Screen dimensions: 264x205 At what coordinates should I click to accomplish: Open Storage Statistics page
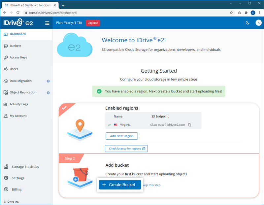pos(25,167)
